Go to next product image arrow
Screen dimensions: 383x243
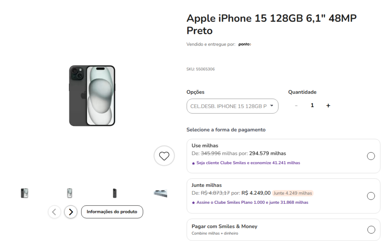(x=71, y=212)
